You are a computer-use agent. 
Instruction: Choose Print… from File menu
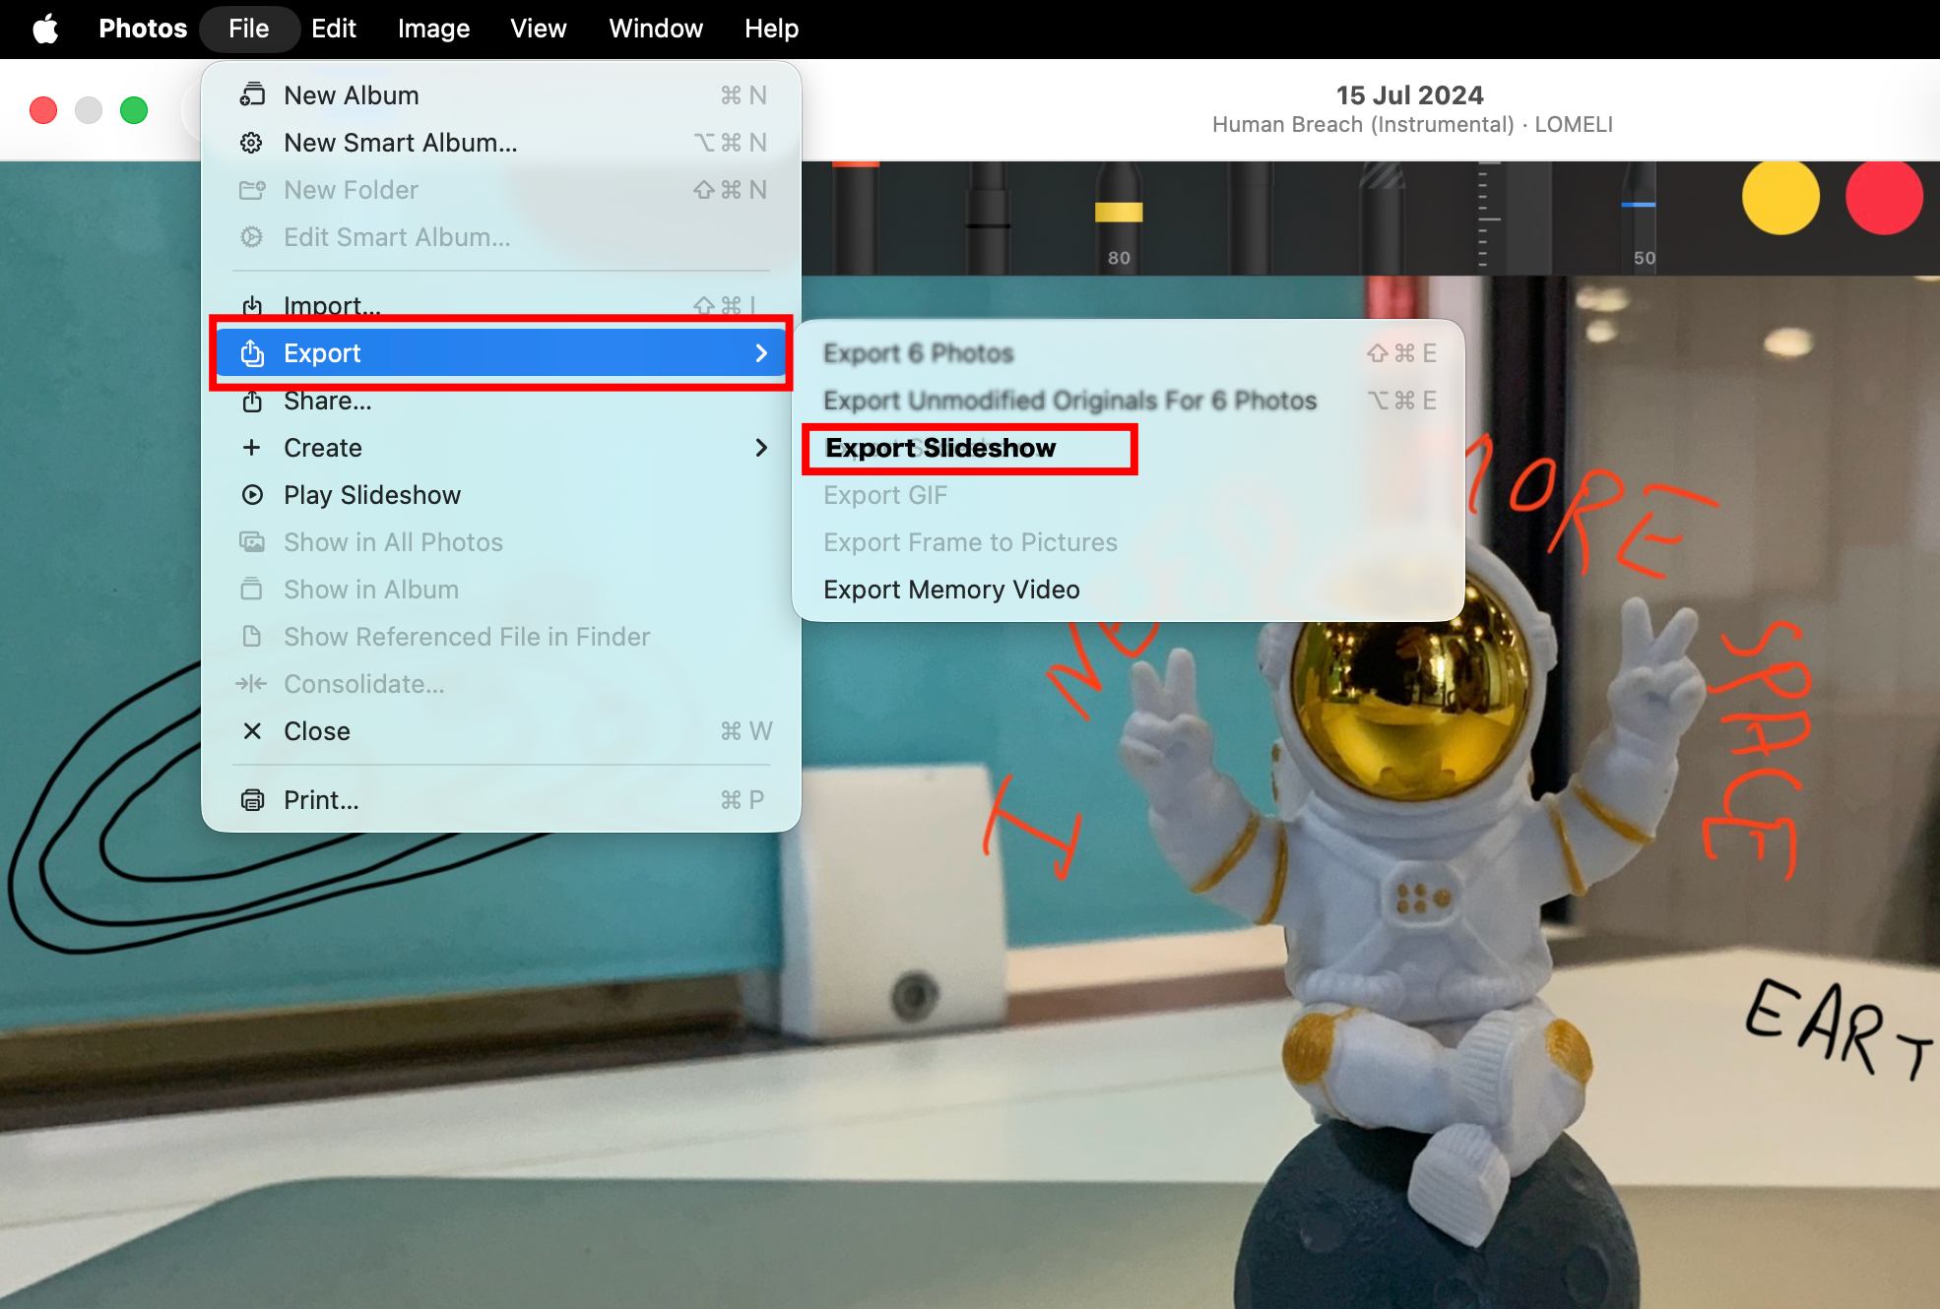click(x=501, y=800)
